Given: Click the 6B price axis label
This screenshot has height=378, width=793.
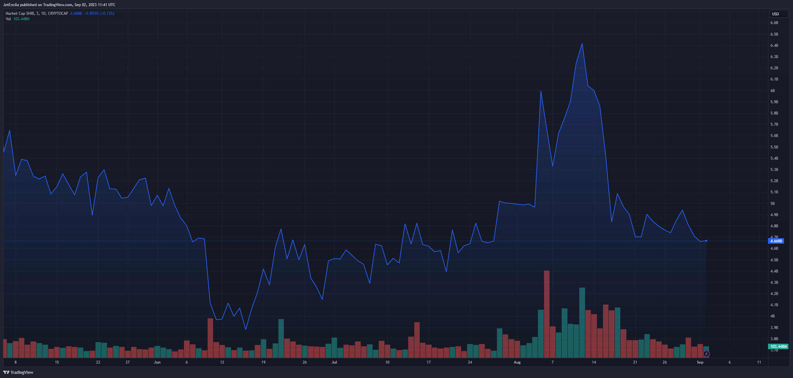Looking at the screenshot, I should pyautogui.click(x=772, y=91).
